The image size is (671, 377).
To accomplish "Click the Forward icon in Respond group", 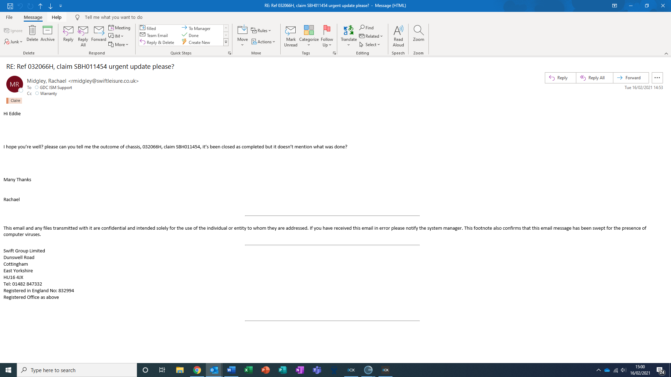I will [x=99, y=34].
